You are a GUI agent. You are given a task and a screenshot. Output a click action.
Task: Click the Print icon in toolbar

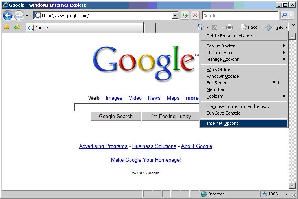[x=230, y=27]
